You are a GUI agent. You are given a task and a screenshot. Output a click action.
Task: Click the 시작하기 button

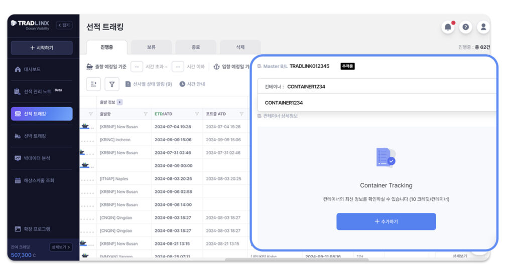[x=42, y=48]
